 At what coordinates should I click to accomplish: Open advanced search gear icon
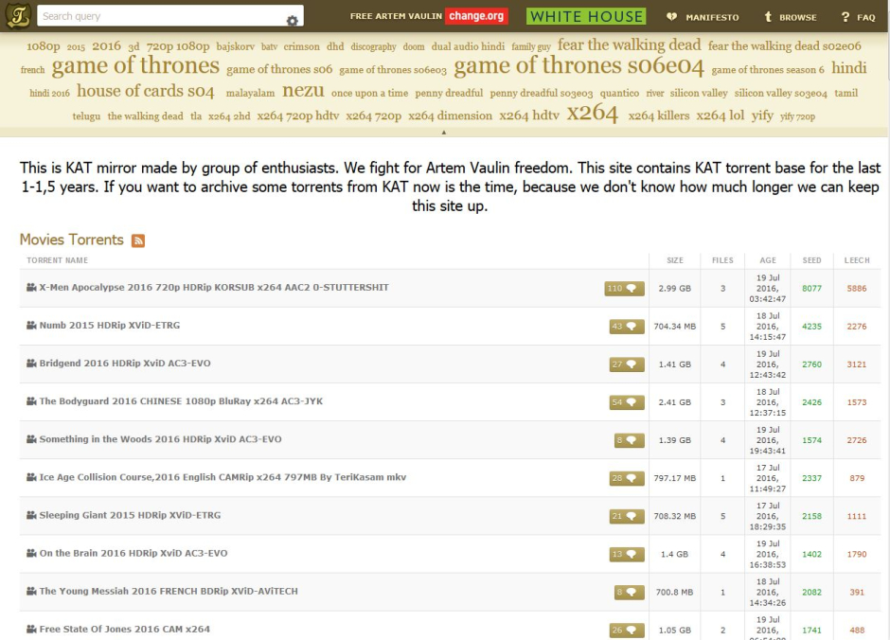pos(292,20)
